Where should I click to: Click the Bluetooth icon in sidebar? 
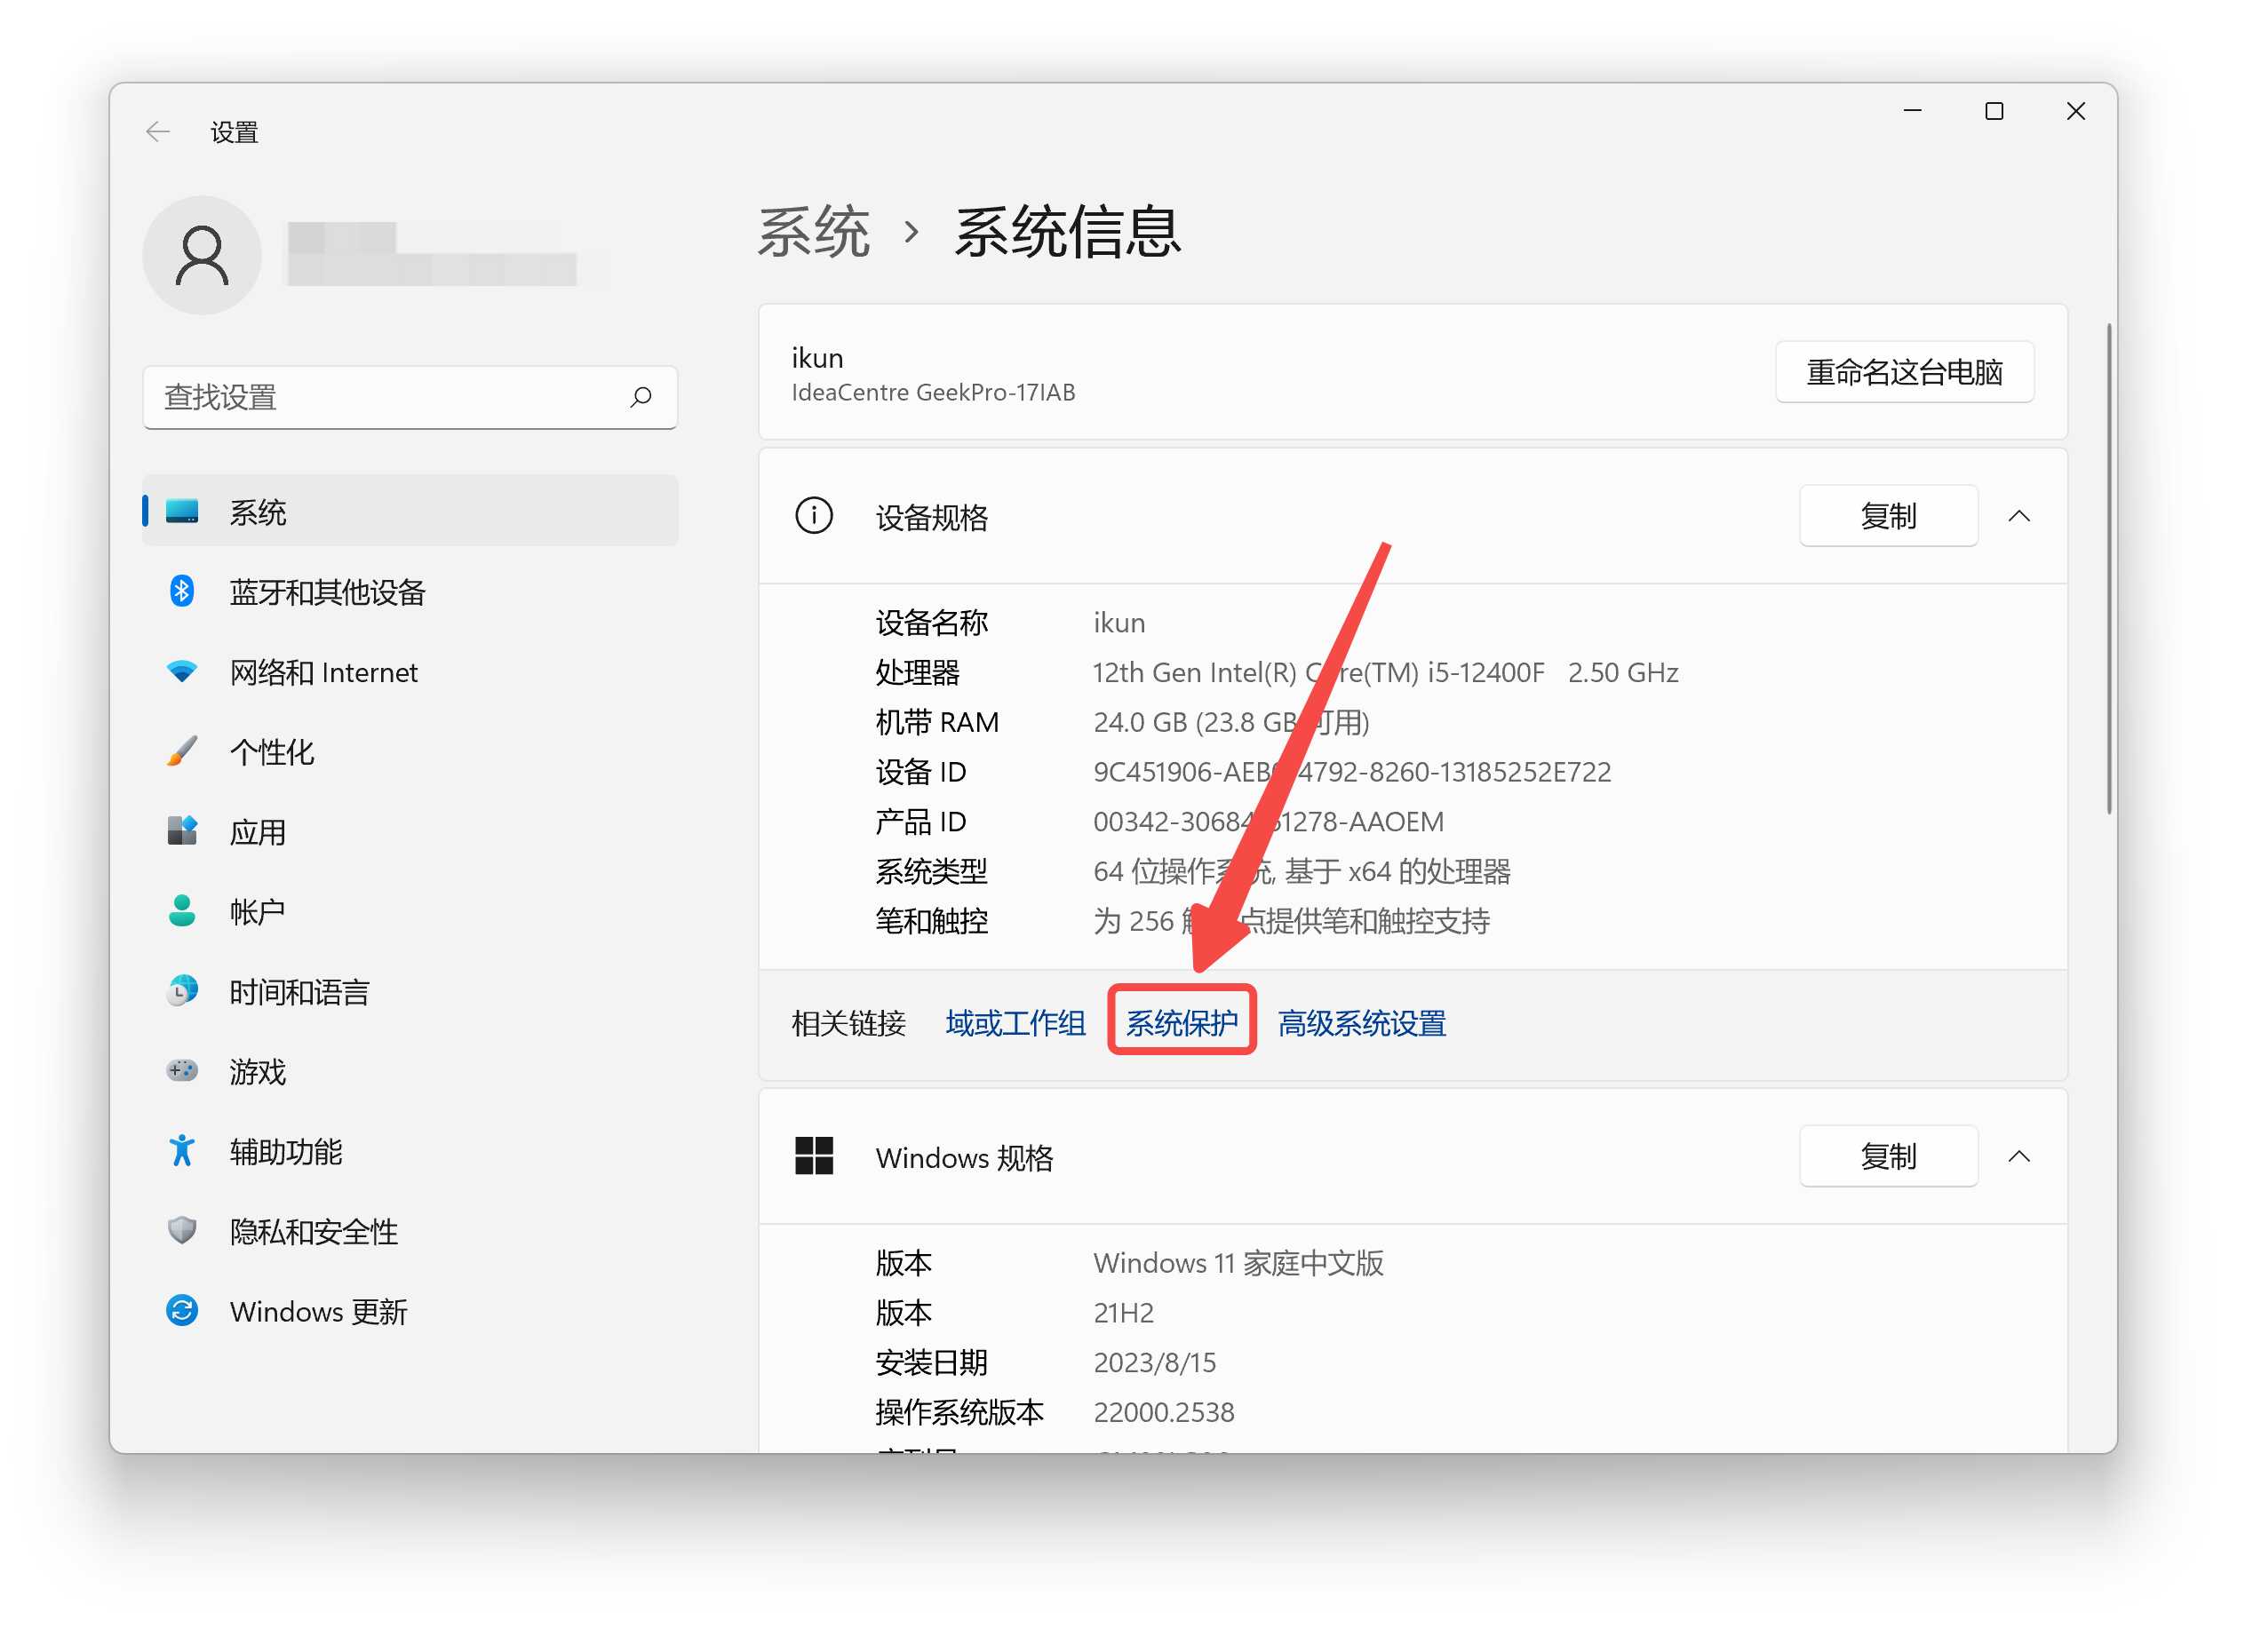click(182, 591)
